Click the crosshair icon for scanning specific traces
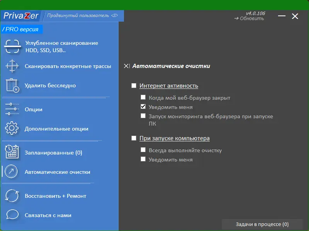Image resolution: width=309 pixels, height=231 pixels. coord(12,66)
